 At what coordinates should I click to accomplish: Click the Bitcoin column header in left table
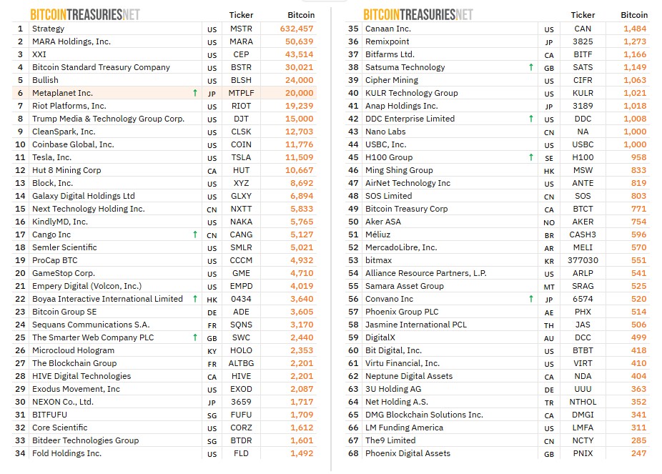[301, 15]
